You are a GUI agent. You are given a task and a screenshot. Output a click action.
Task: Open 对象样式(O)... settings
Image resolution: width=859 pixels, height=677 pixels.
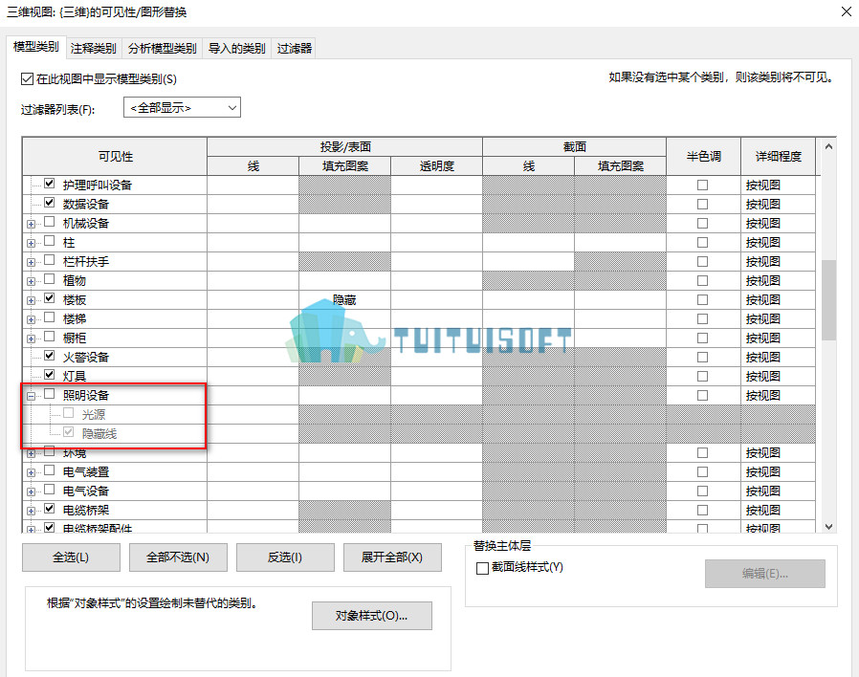click(372, 616)
